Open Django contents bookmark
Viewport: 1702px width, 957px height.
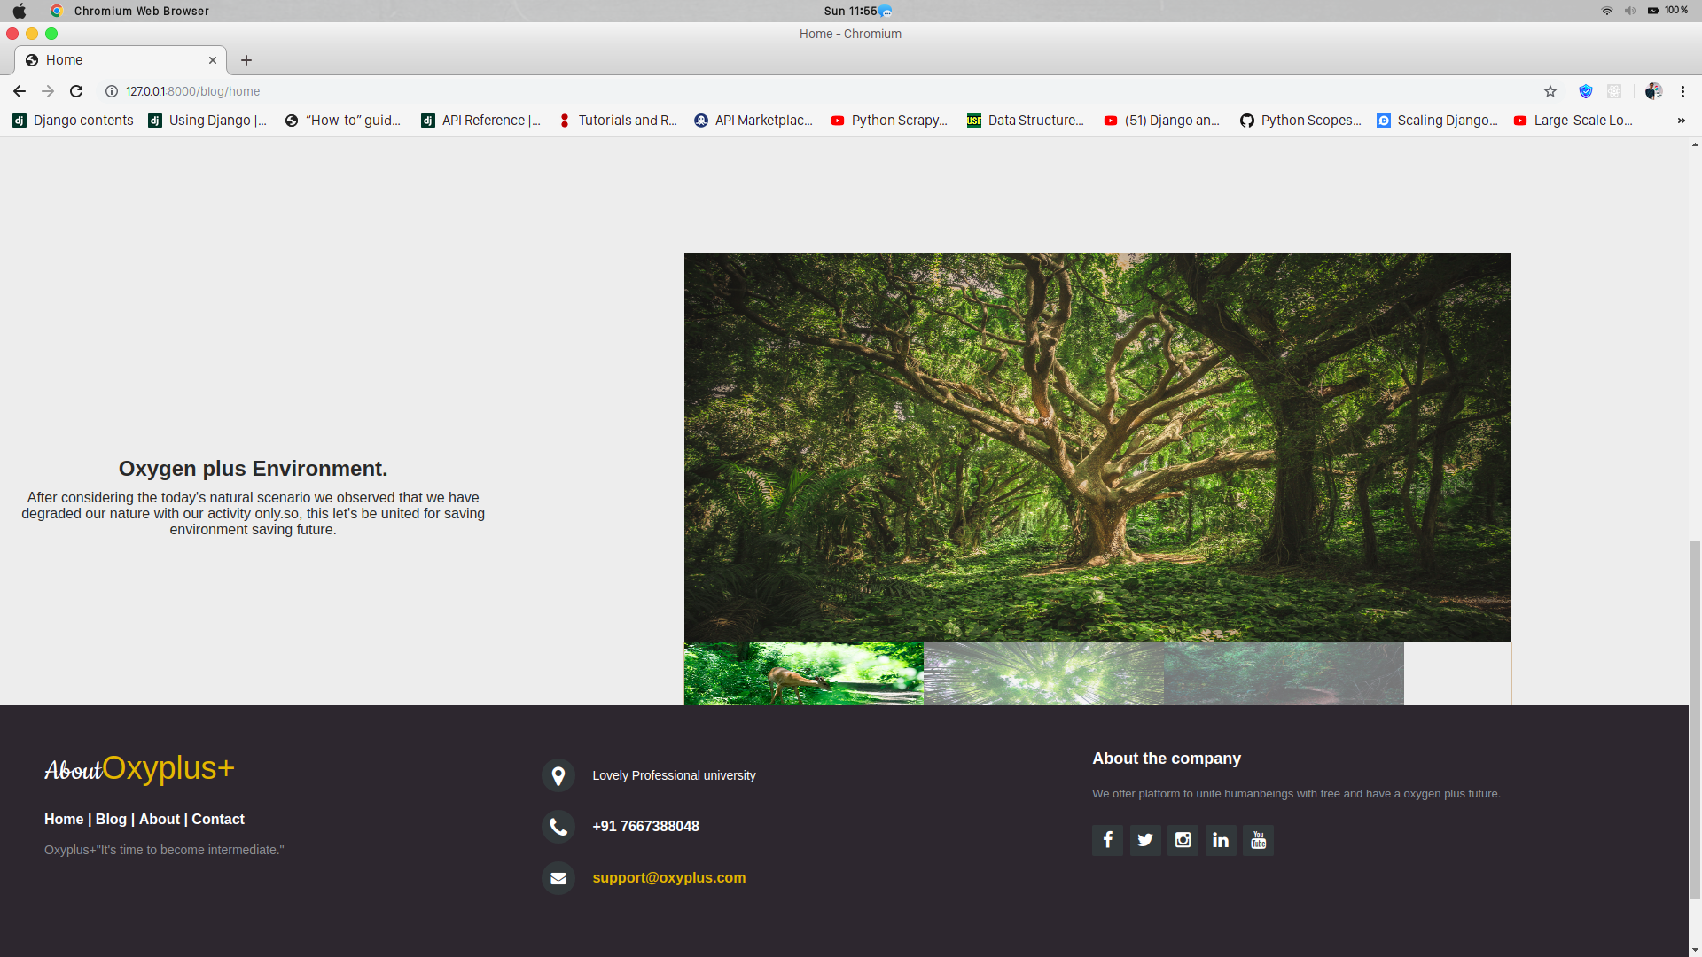point(74,121)
